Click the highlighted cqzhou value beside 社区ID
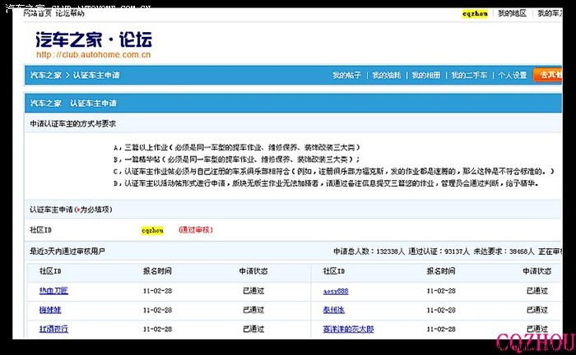576x355 pixels. (x=152, y=230)
